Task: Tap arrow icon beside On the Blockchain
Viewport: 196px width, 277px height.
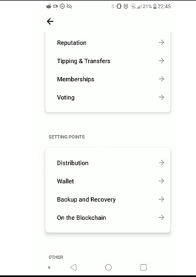Action: pyautogui.click(x=161, y=218)
